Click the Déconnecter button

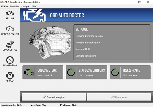point(119,97)
